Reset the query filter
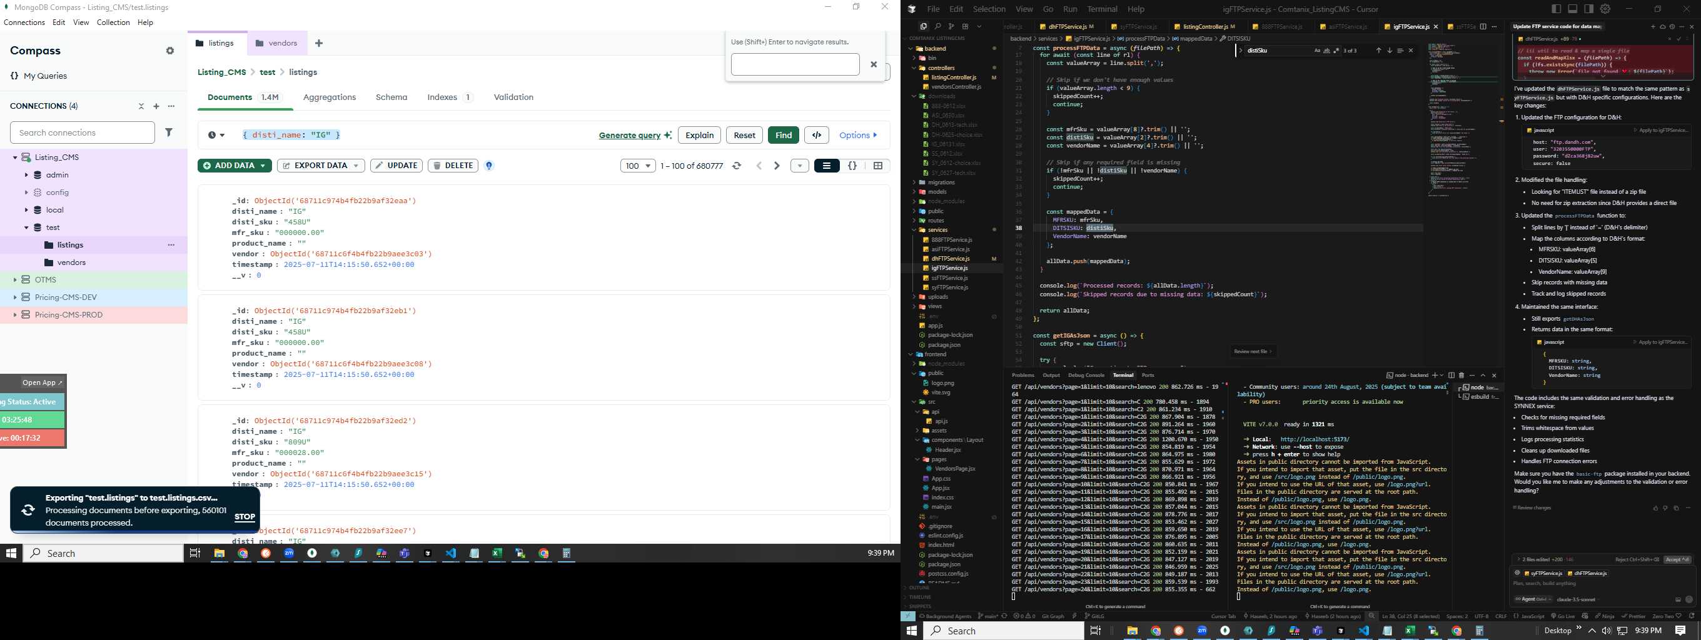 744,135
